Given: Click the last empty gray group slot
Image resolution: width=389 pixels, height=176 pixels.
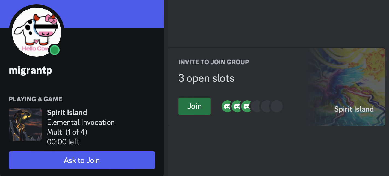Looking at the screenshot, I should pos(277,106).
